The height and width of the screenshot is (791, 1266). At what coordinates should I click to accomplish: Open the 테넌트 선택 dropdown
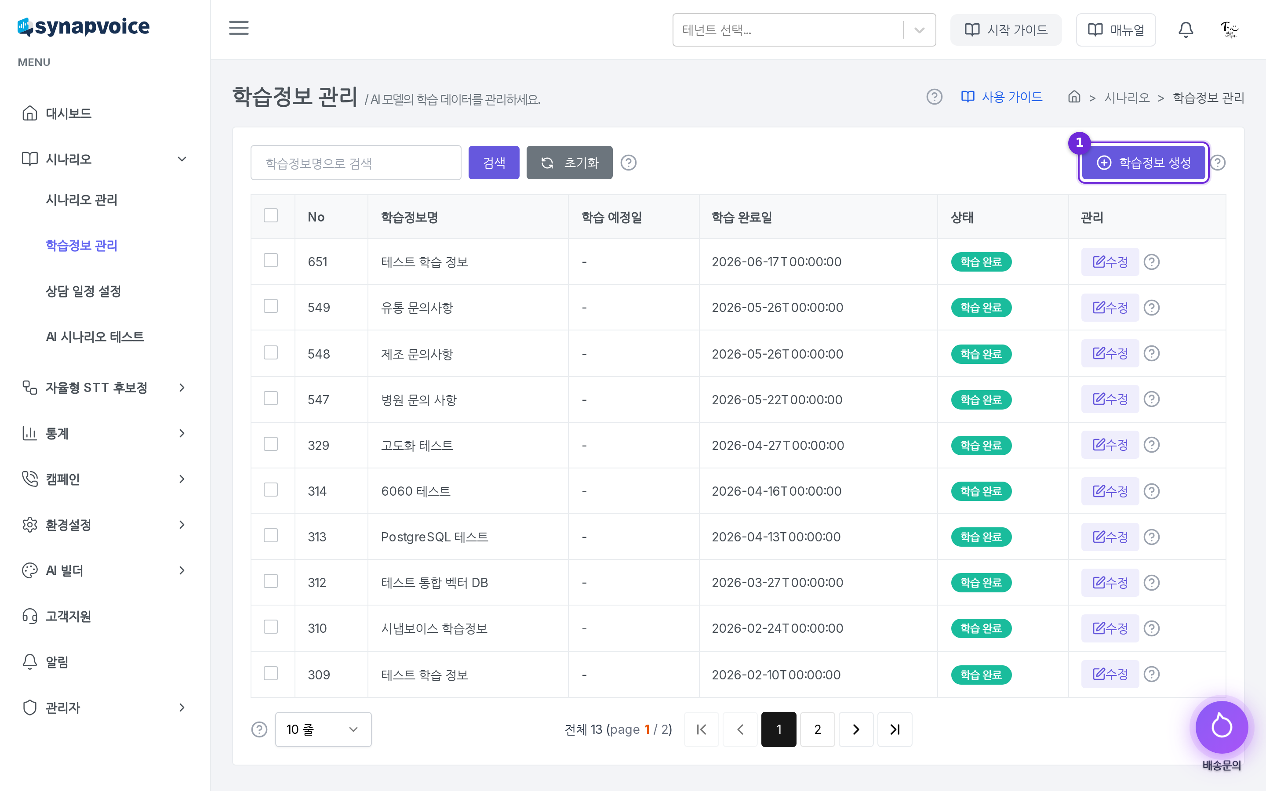point(804,30)
